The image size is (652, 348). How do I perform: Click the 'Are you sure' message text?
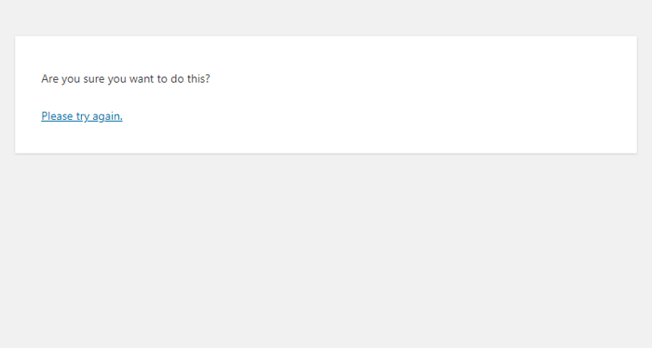pos(126,79)
